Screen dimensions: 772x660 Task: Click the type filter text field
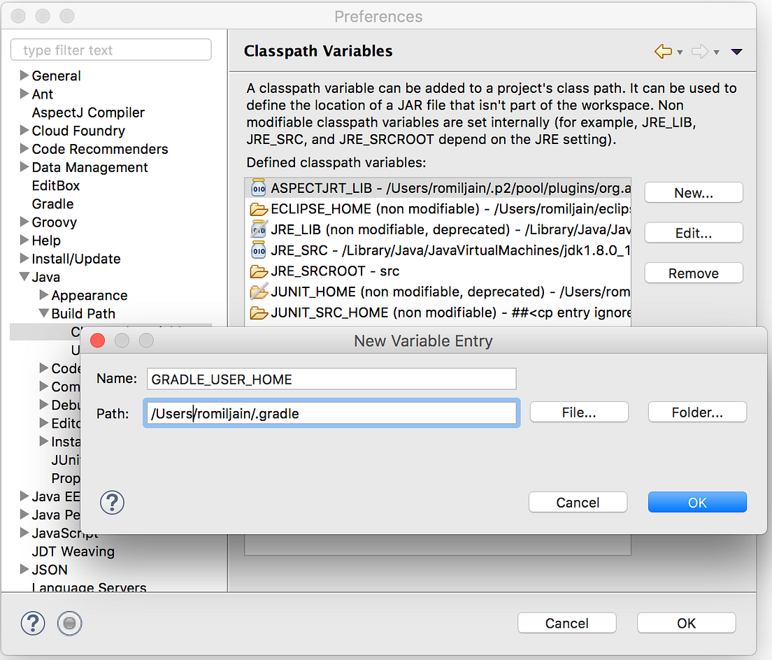point(111,50)
